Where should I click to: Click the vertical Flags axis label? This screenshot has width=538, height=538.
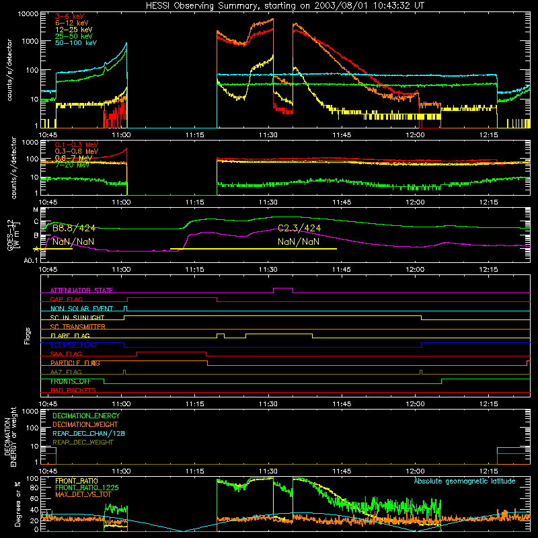pos(27,336)
